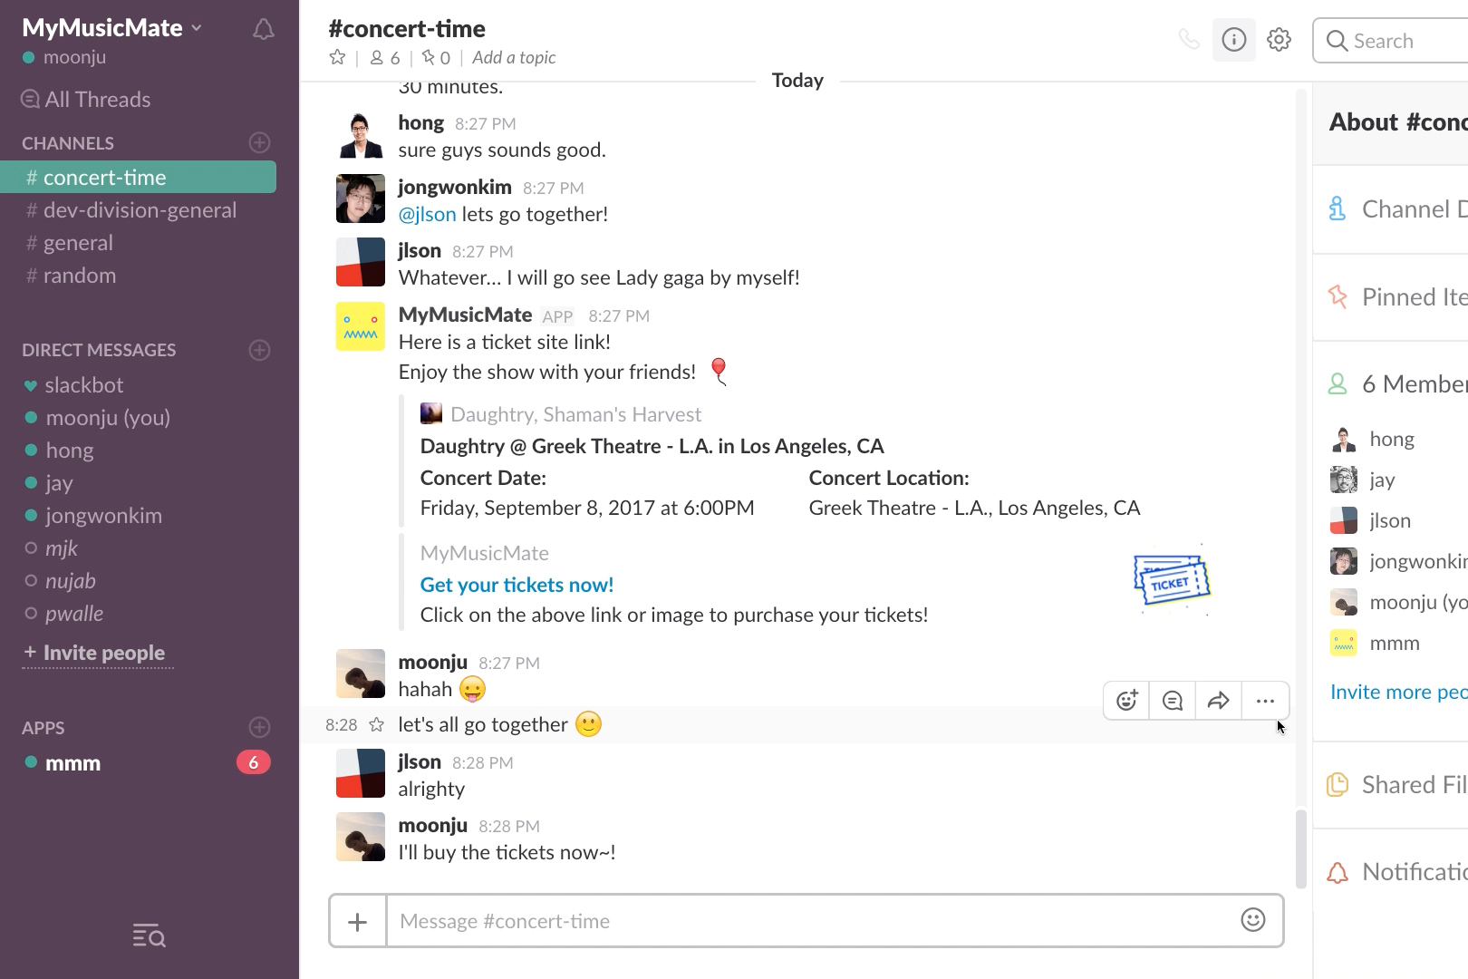
Task: Open channel settings gear
Action: [1279, 39]
